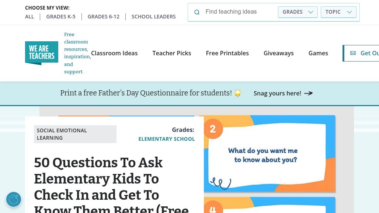Viewport: 379px width, 213px height.
Task: Select the ALL view option
Action: (x=29, y=17)
